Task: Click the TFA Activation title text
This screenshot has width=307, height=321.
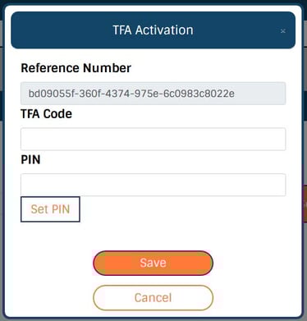Action: (x=153, y=30)
